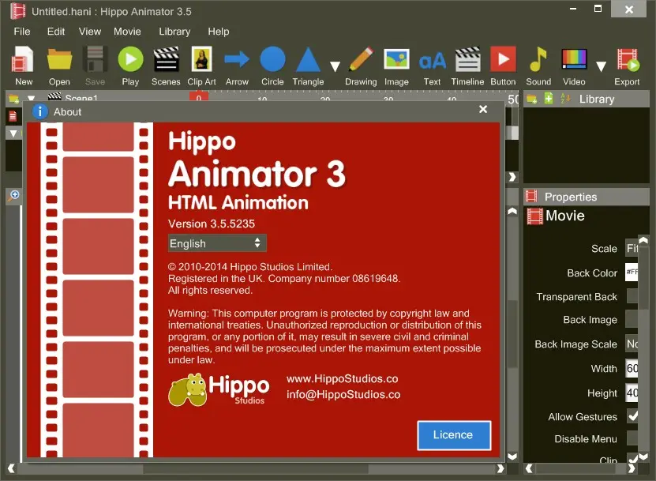Click the bottom horizontal scrollbar thumb
656x481 pixels.
coord(256,469)
